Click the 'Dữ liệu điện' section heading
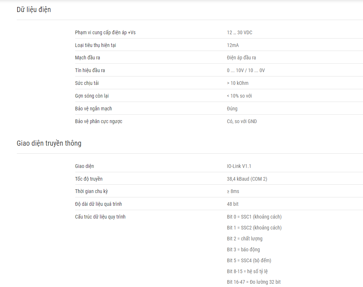 coord(34,10)
